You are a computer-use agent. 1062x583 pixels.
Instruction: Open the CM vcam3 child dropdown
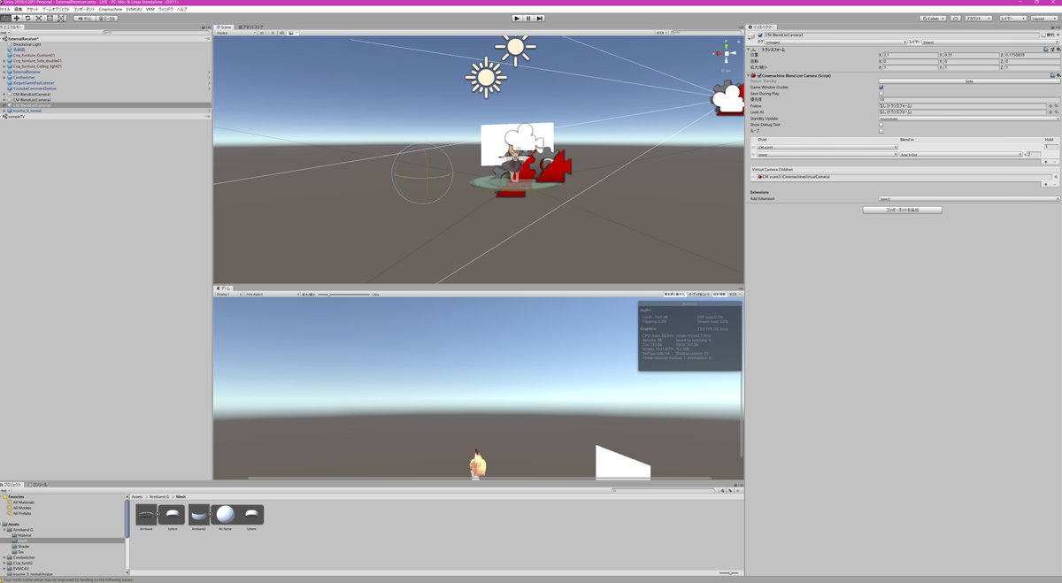[827, 147]
